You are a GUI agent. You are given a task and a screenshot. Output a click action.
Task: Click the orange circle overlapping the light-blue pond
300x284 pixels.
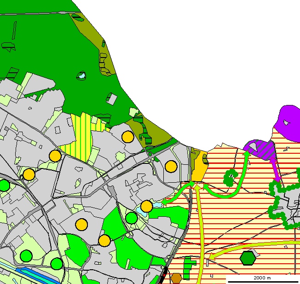click(147, 206)
